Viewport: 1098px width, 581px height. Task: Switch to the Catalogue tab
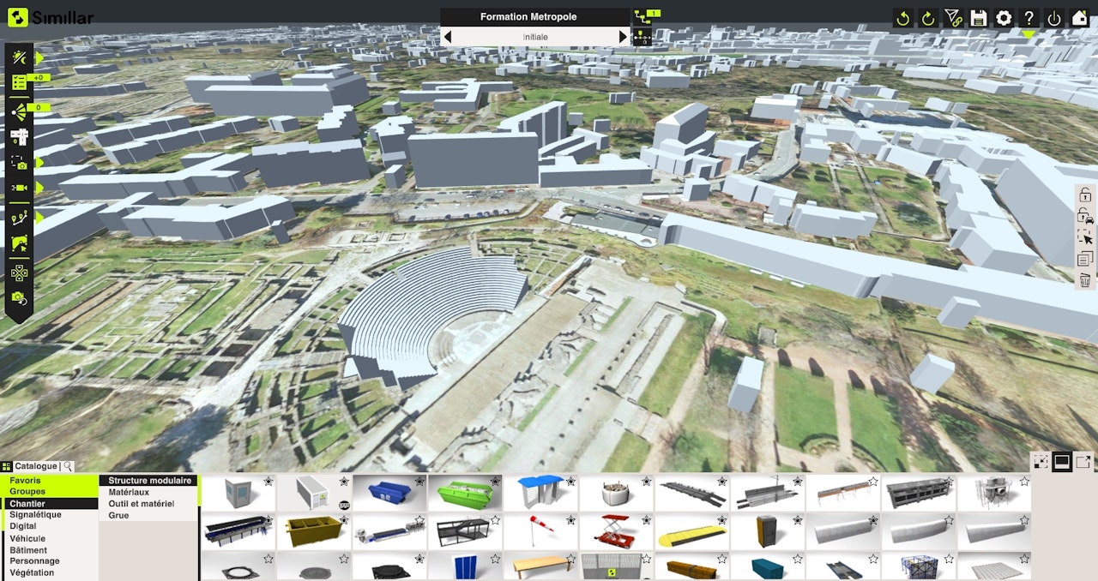point(36,466)
